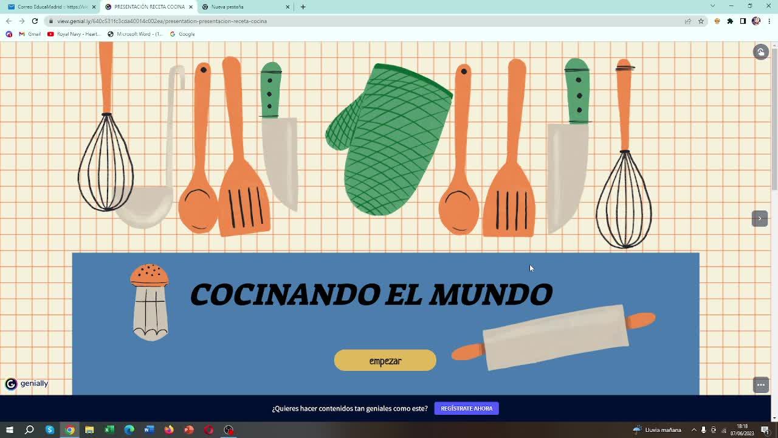Select the PRESENTACIÓN RECETA COCINA tab

149,7
